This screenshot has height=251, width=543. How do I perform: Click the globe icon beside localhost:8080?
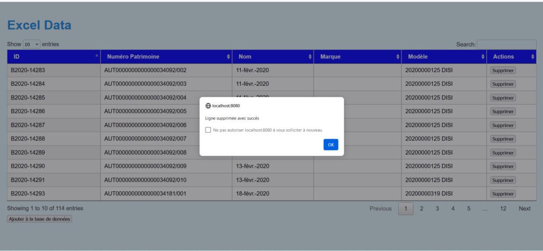208,106
